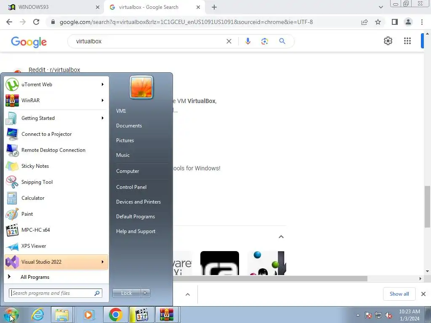Open VM1 user folder
Viewport: 431px width, 323px height.
point(121,111)
